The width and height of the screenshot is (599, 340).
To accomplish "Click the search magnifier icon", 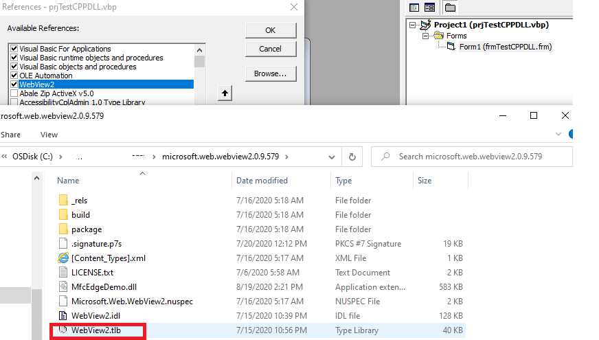I will 385,156.
